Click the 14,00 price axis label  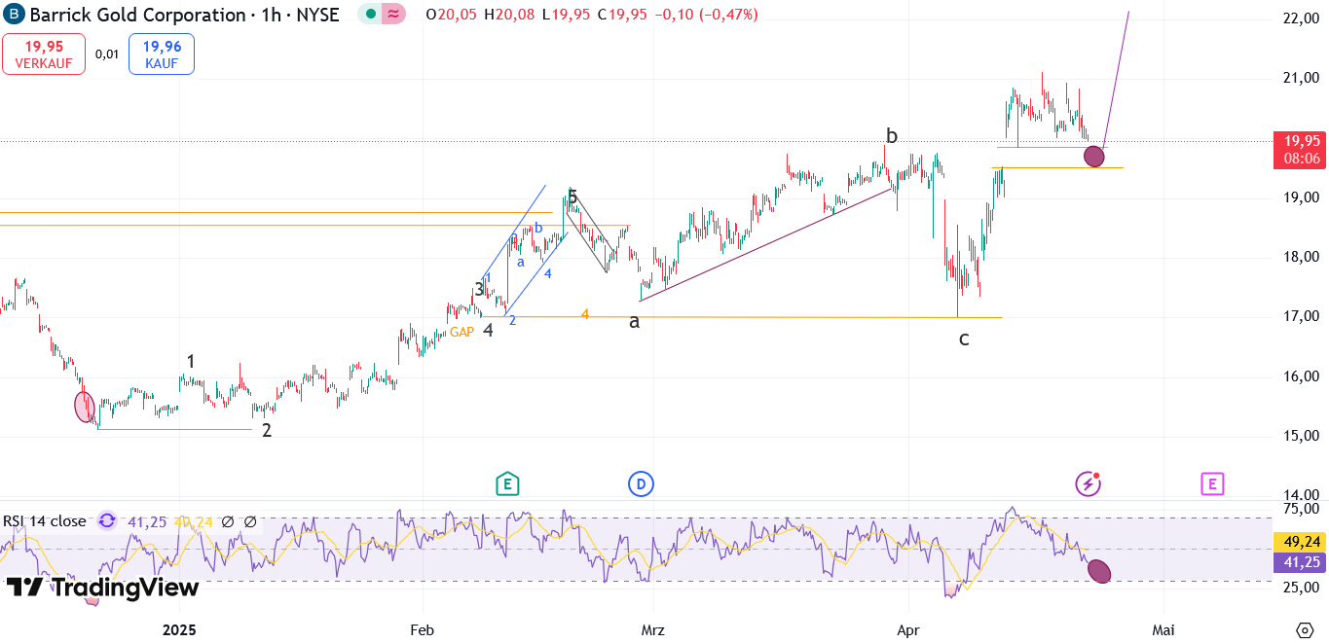coord(1301,495)
